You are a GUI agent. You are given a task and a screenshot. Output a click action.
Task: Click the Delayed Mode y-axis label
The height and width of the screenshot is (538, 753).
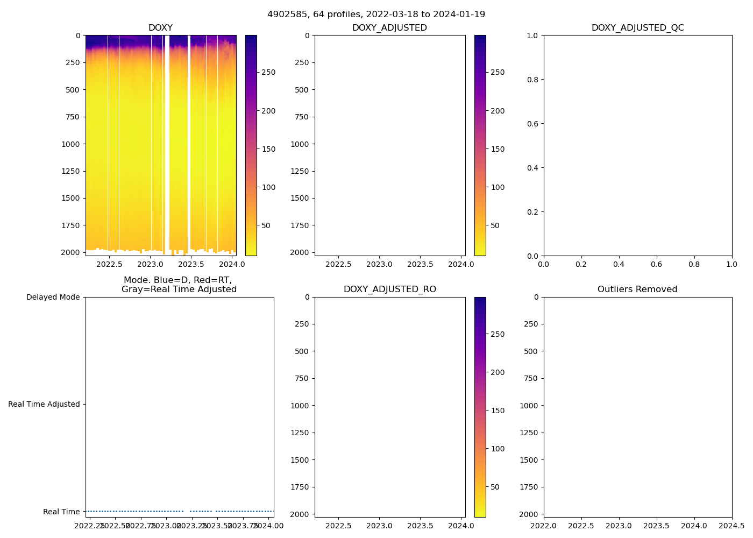(x=53, y=297)
